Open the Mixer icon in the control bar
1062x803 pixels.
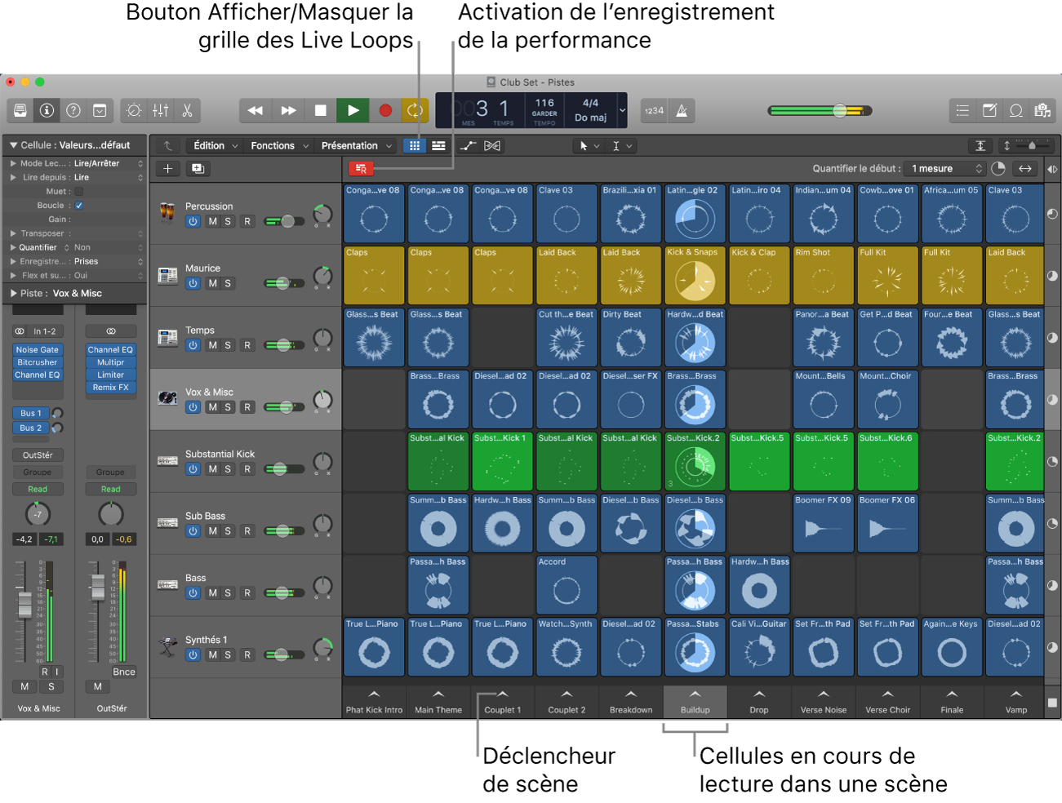coord(160,110)
